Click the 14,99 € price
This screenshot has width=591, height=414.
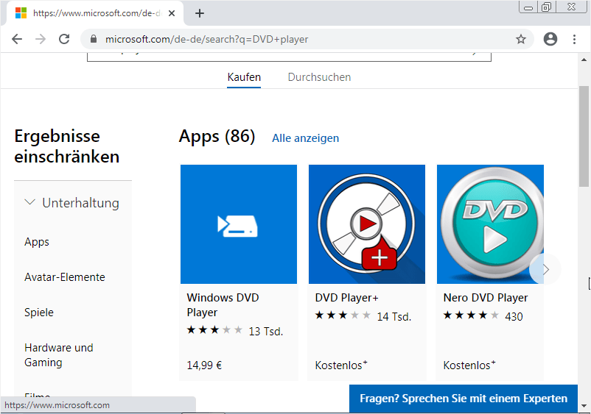204,365
